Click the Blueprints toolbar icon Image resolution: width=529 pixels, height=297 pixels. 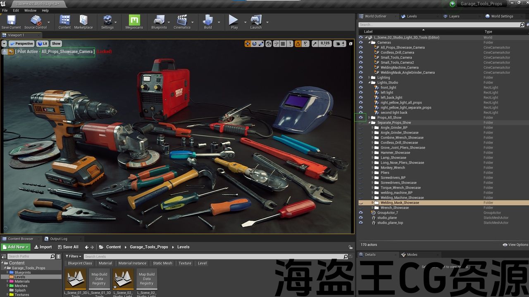[x=159, y=22]
